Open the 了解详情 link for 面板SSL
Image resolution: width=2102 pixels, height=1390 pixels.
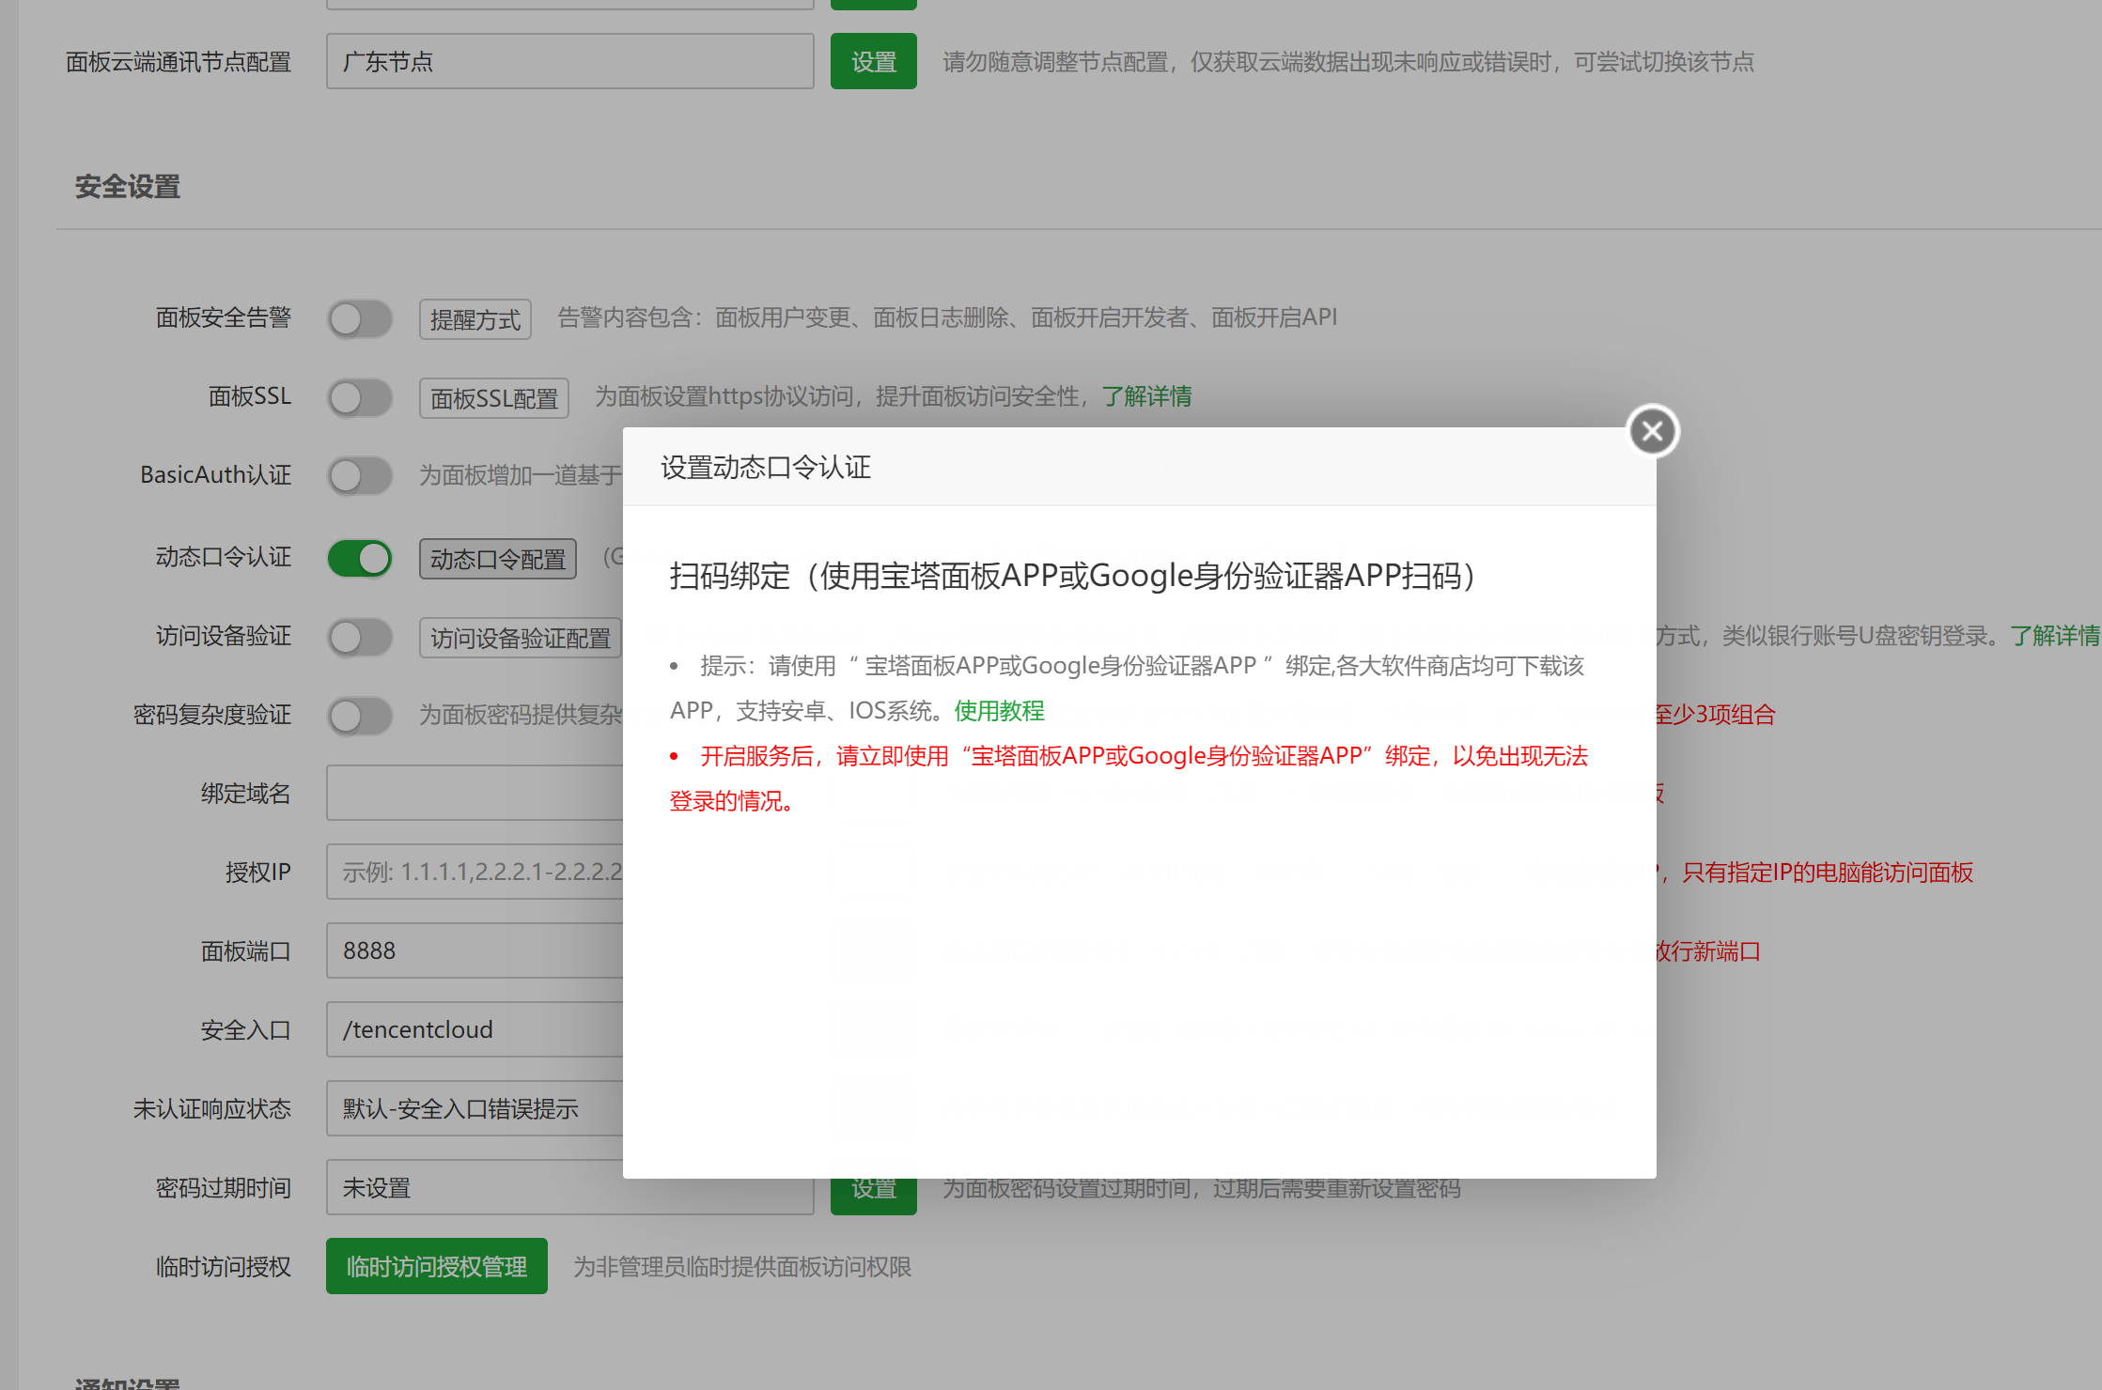1146,396
